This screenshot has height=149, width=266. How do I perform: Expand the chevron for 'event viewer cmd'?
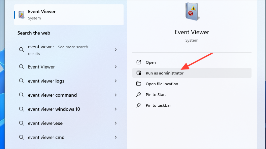[x=116, y=137]
